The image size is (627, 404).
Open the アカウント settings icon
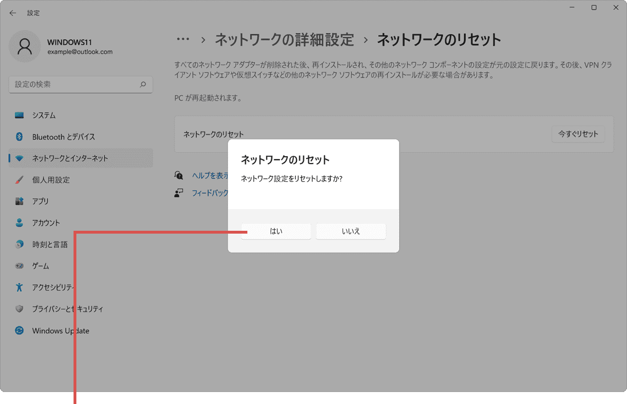[18, 223]
